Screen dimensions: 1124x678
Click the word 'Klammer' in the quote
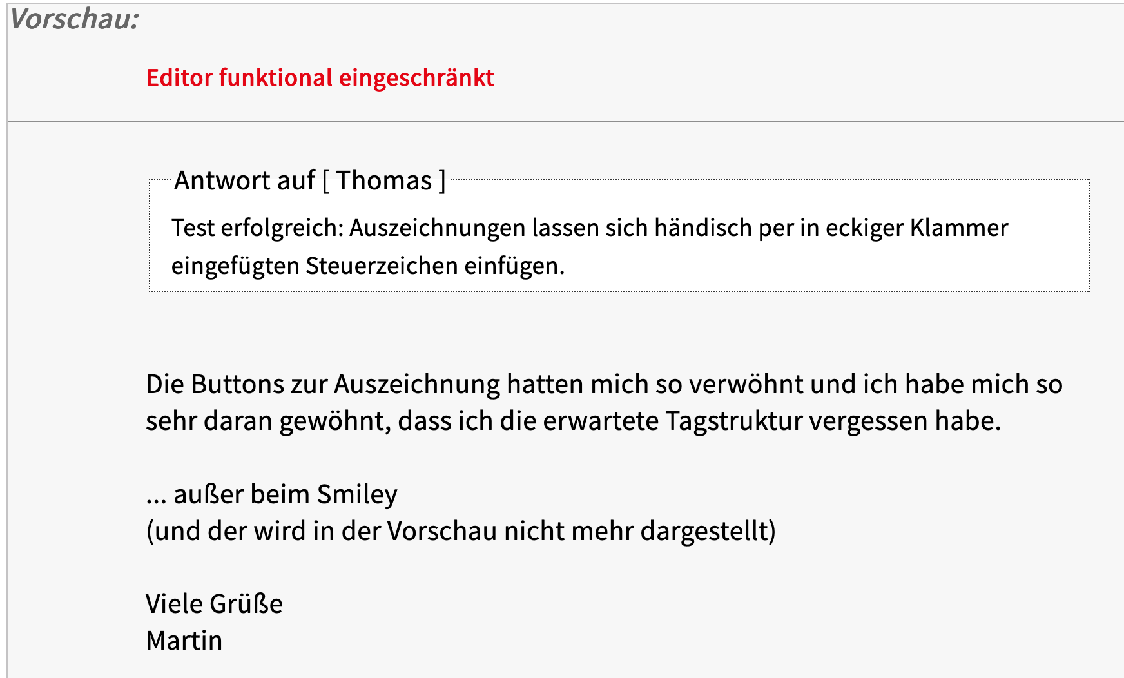(959, 228)
